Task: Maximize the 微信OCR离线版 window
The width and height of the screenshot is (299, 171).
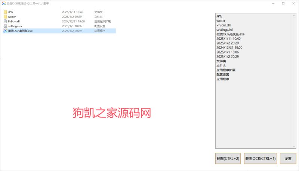Action: click(x=283, y=3)
